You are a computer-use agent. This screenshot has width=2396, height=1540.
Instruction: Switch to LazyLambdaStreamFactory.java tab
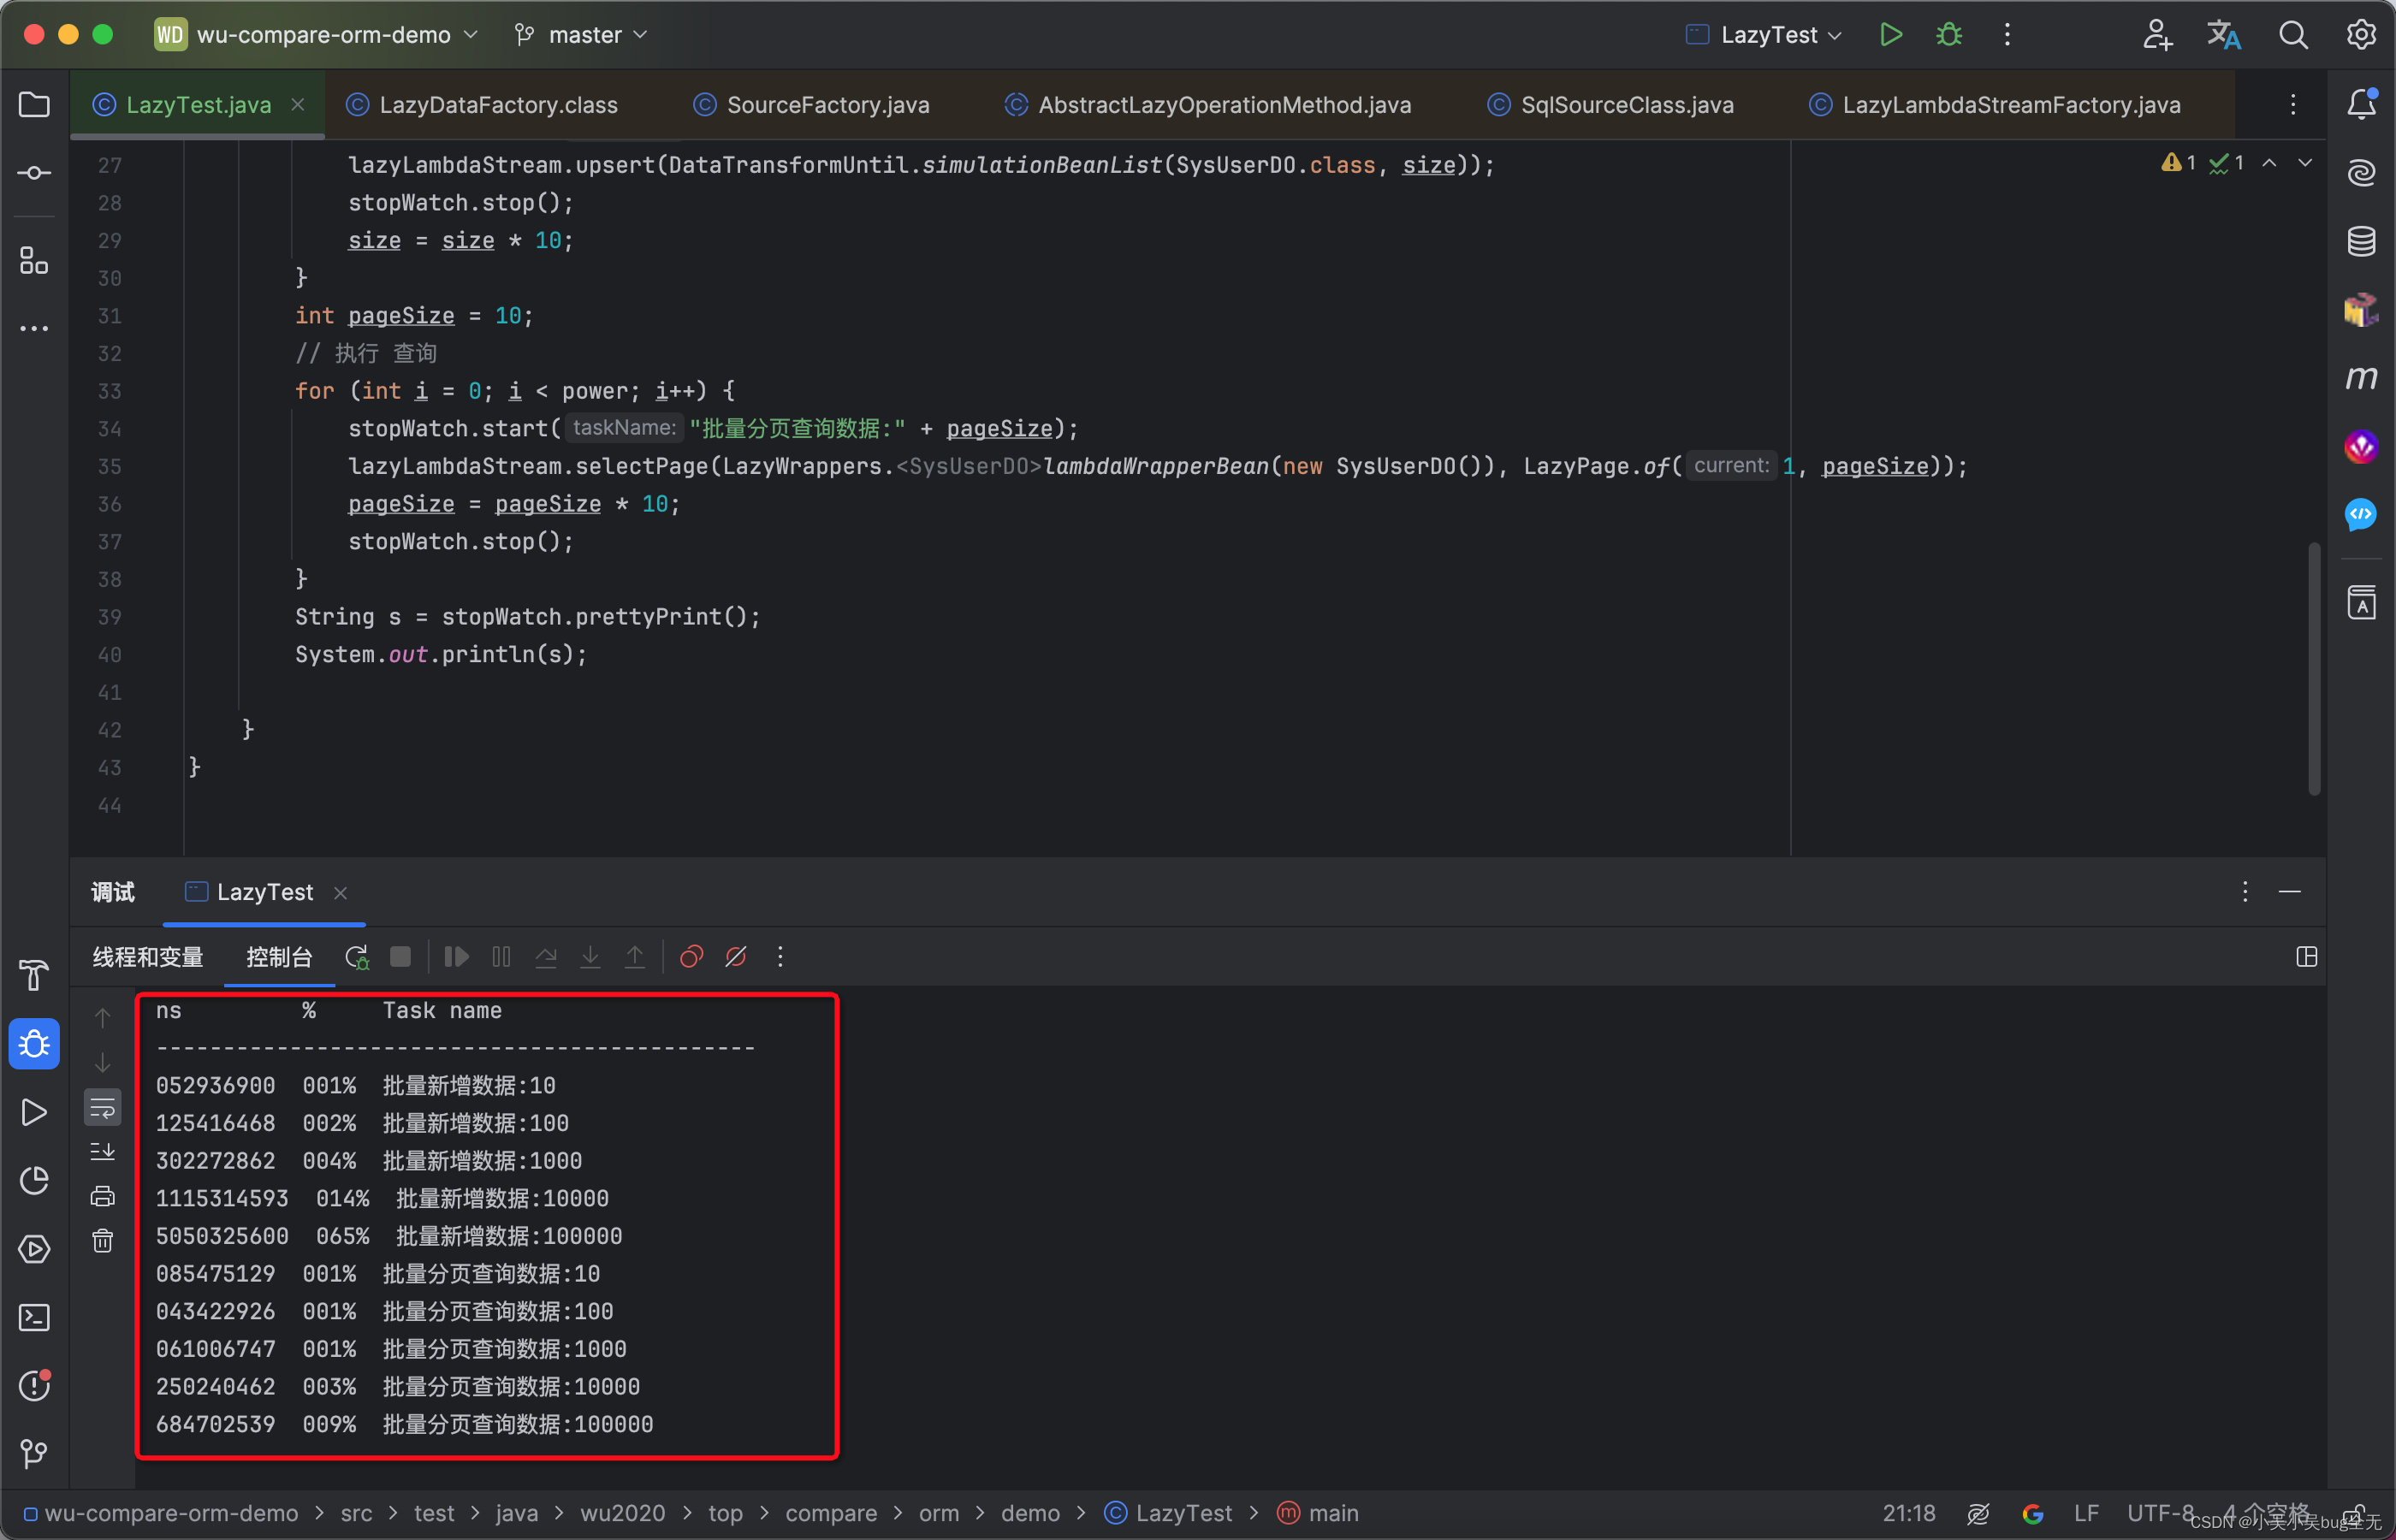pos(1994,105)
